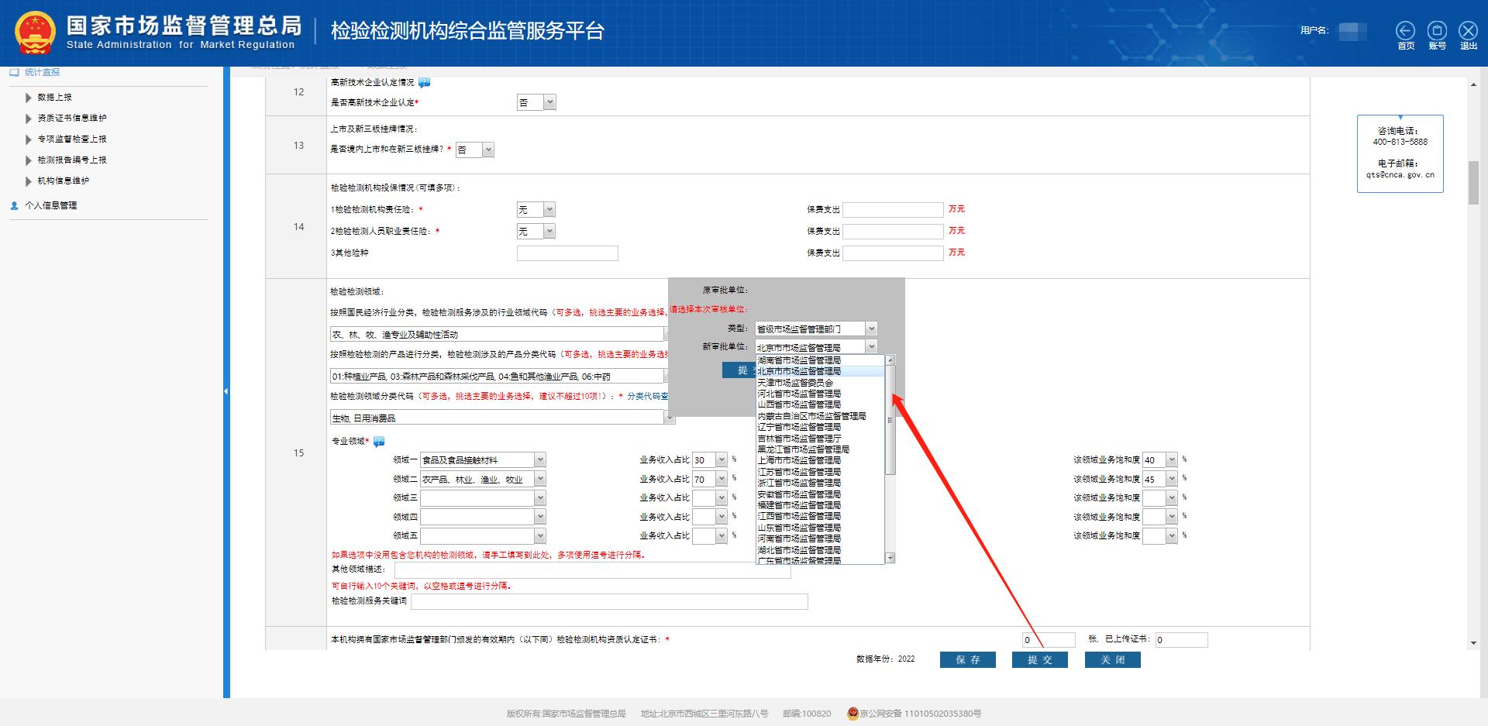Click the 提交 submit button

coord(1039,659)
